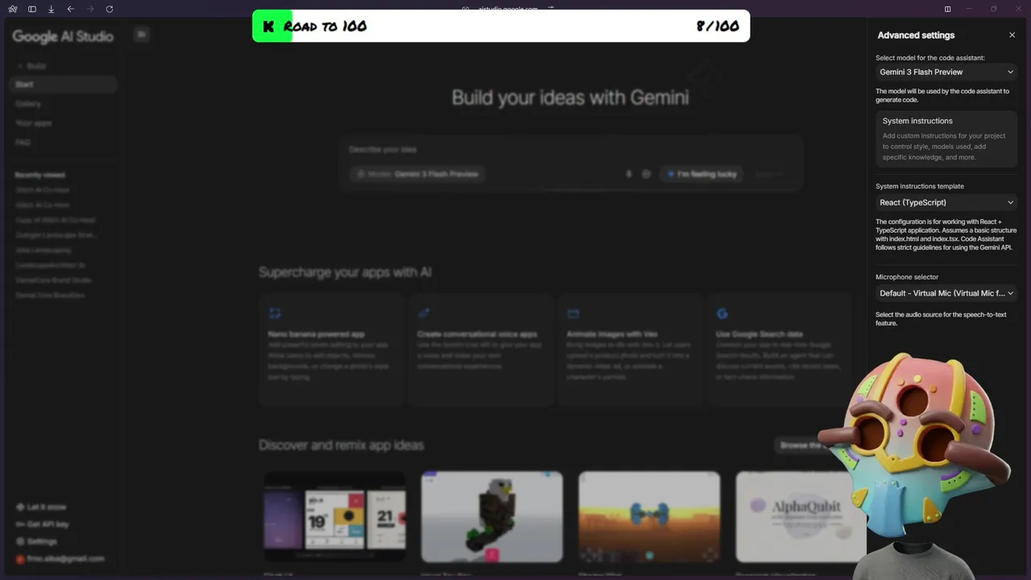The height and width of the screenshot is (580, 1031).
Task: Click the Road to 100 progress bar
Action: (501, 26)
